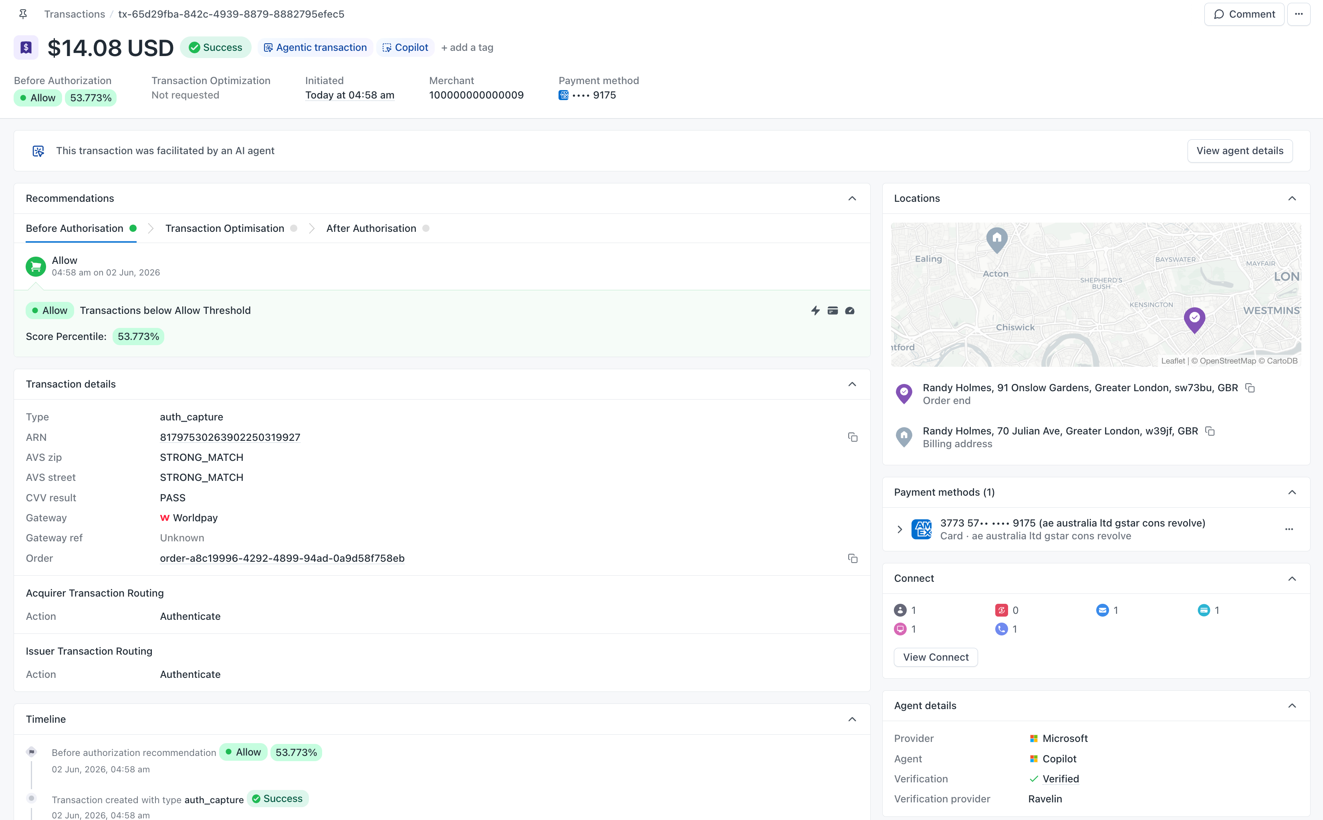
Task: Go to Transactions breadcrumb
Action: coord(75,14)
